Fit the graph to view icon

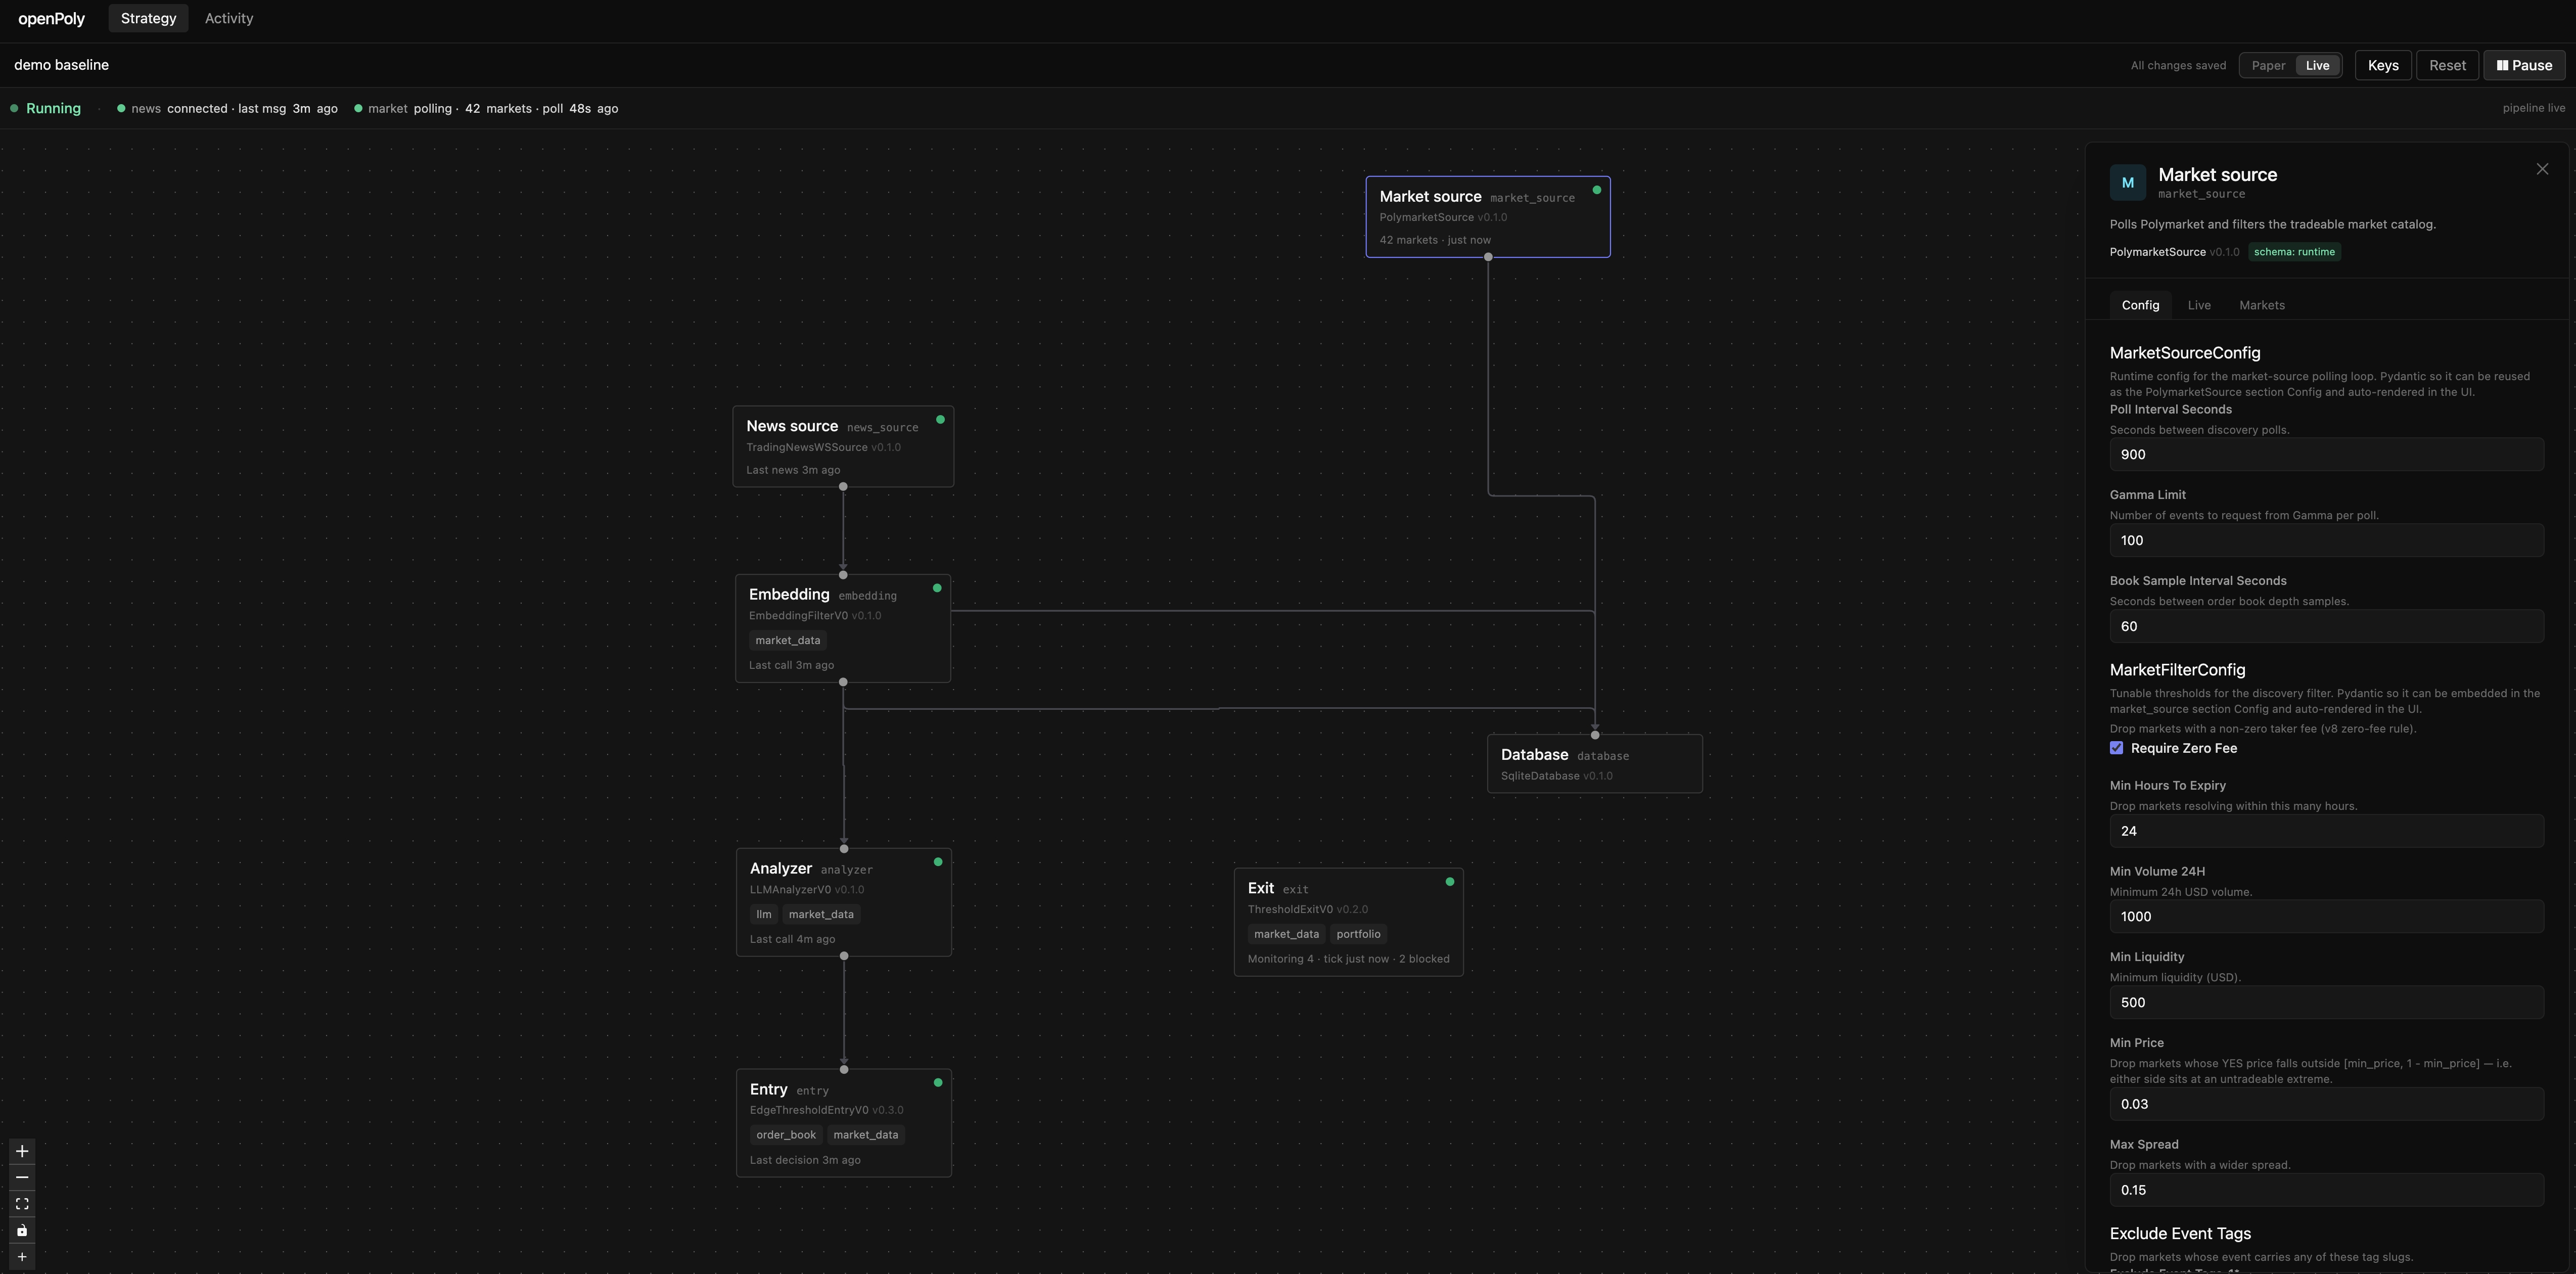coord(22,1204)
